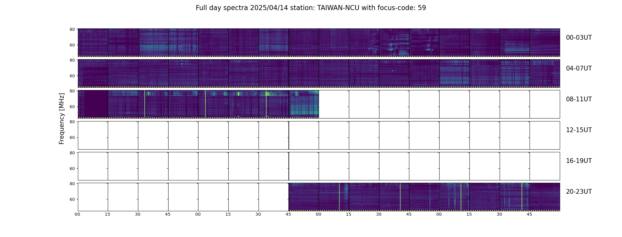Click the '80' tick label of the 04-07UT row
This screenshot has width=622, height=237.
click(72, 60)
